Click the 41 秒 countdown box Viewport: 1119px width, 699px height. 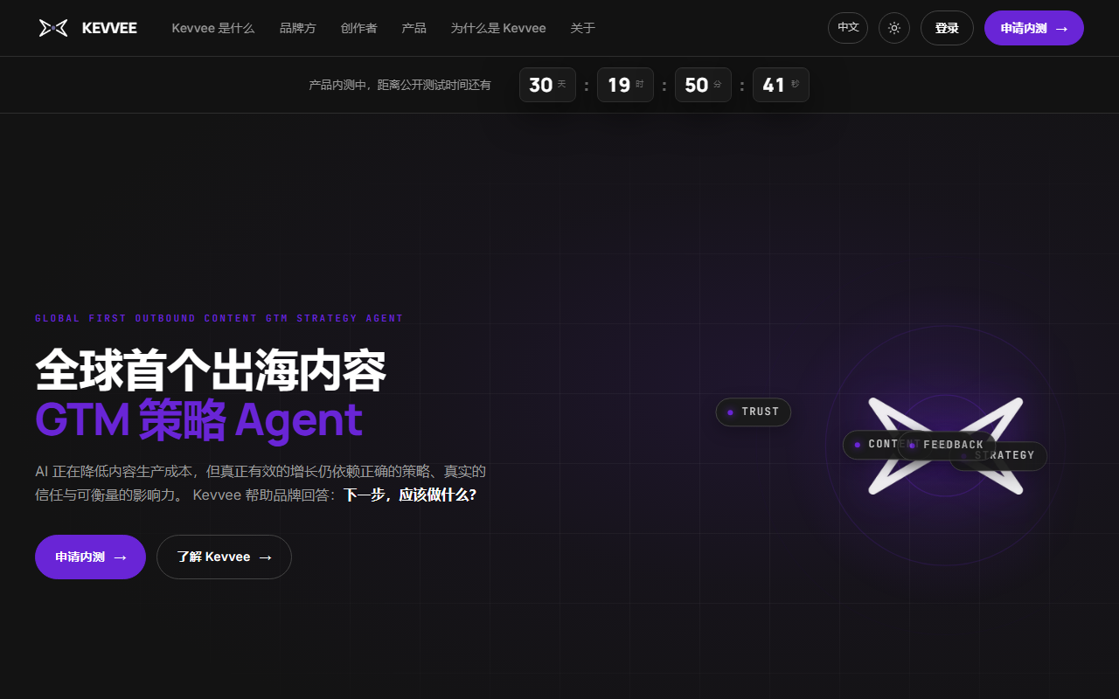[x=781, y=85]
